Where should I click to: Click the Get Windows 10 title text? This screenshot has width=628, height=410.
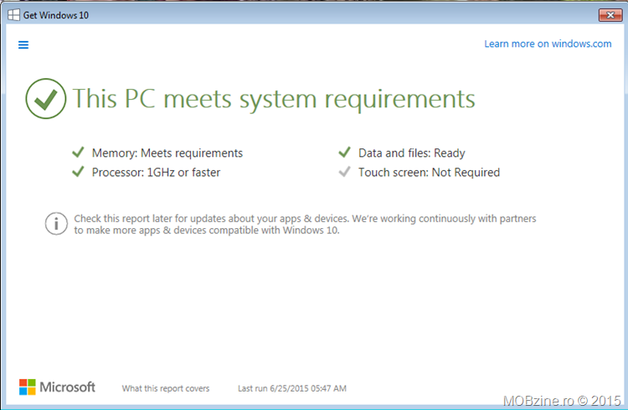tap(55, 15)
